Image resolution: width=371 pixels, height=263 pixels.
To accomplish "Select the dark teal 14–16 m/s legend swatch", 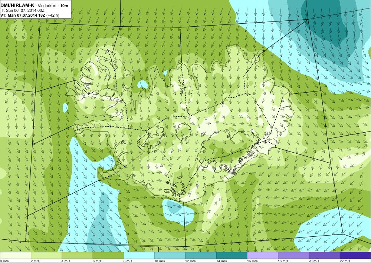I will [x=232, y=256].
